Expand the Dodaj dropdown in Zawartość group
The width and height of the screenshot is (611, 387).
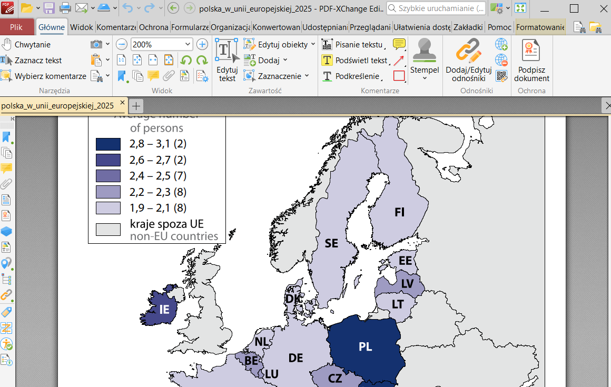(x=285, y=60)
